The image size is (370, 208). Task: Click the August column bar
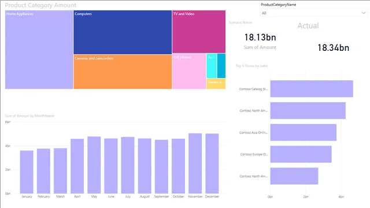(x=145, y=166)
